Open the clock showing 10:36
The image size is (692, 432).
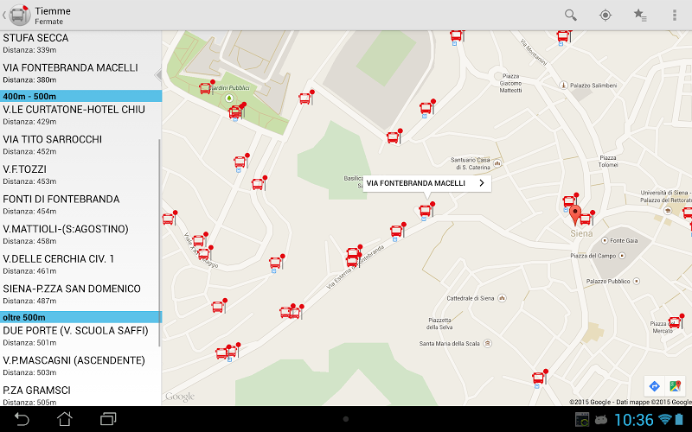click(x=633, y=420)
